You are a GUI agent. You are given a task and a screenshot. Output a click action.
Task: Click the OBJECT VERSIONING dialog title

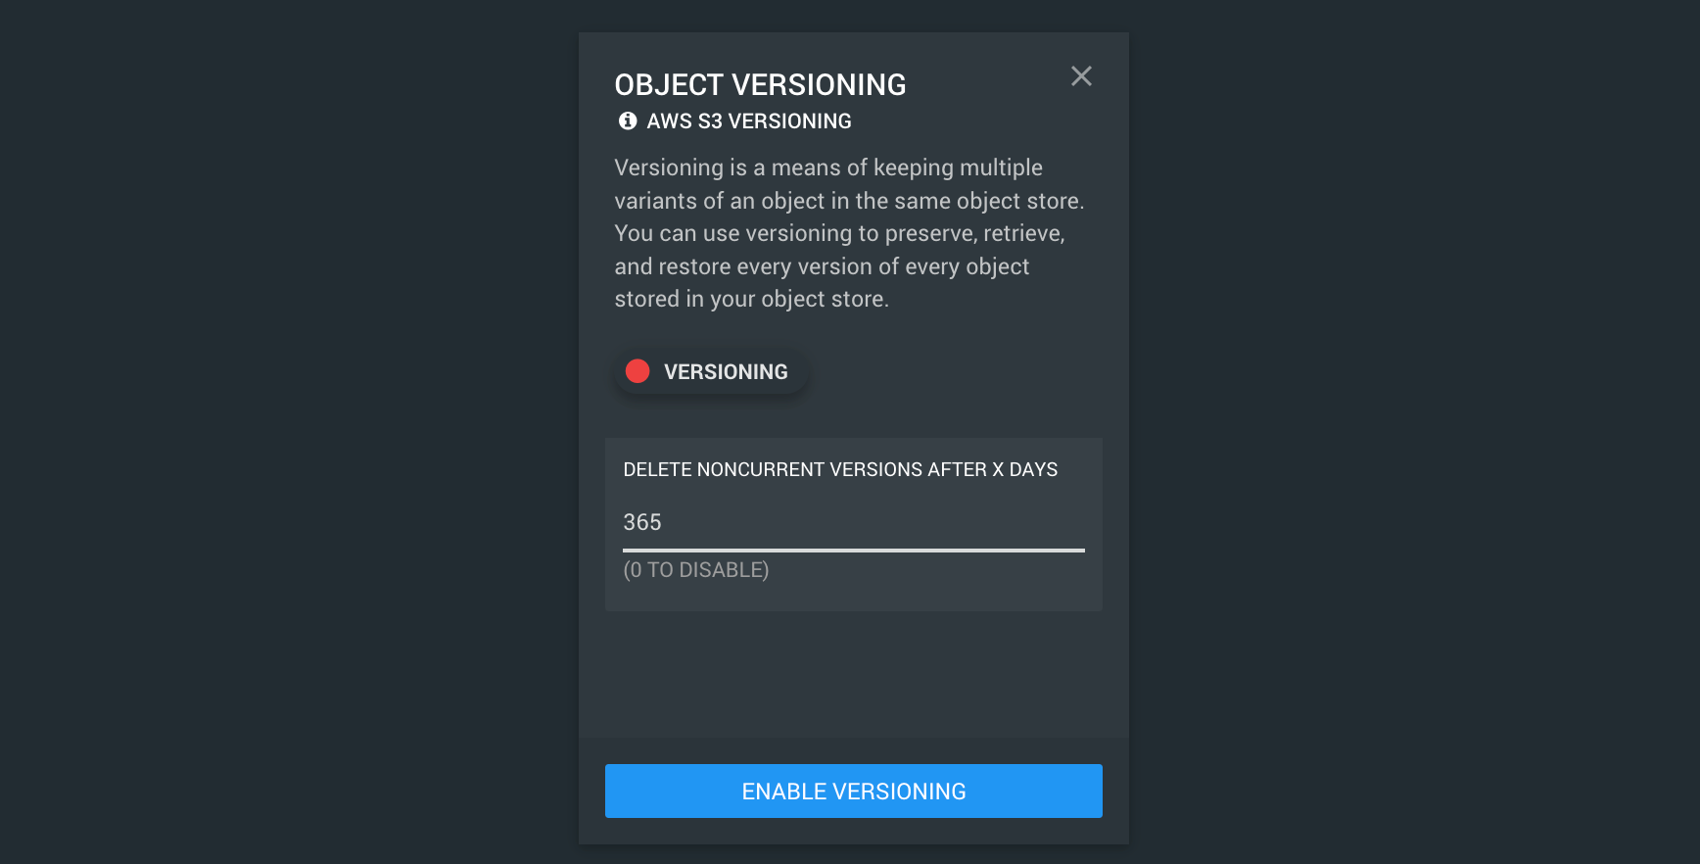(x=760, y=85)
